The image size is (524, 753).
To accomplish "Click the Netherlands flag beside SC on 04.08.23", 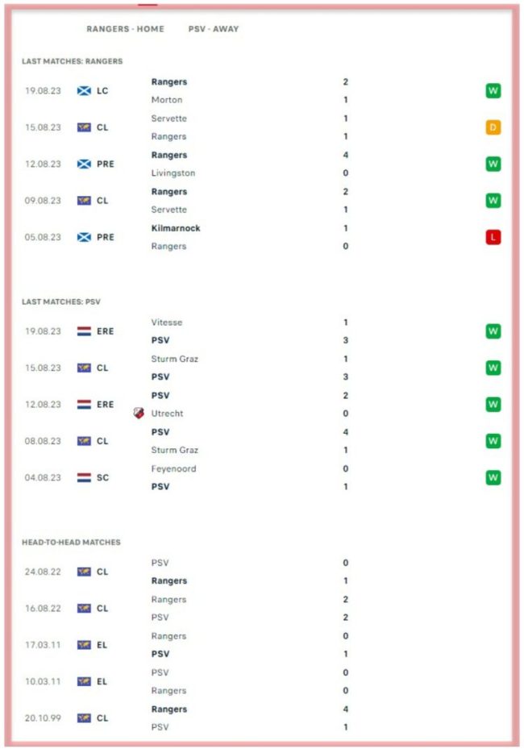I will [84, 477].
